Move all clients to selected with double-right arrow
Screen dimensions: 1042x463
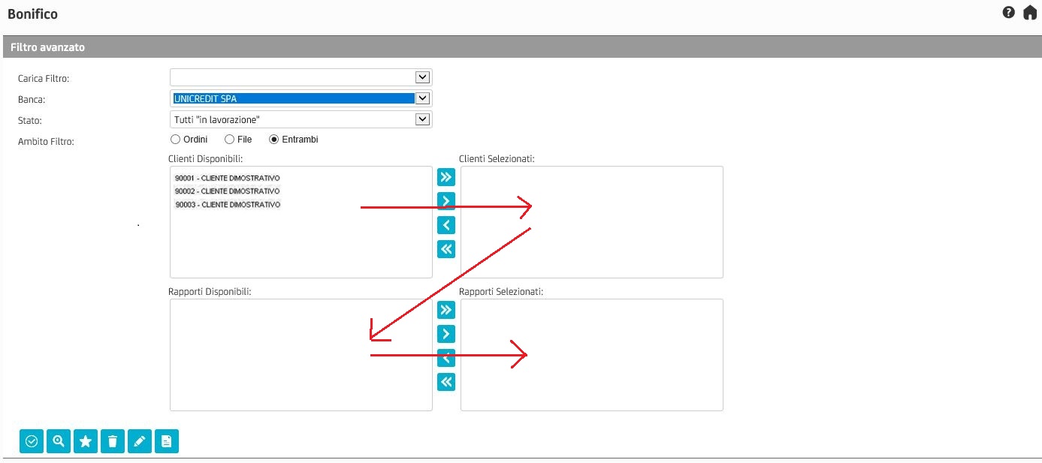(446, 177)
